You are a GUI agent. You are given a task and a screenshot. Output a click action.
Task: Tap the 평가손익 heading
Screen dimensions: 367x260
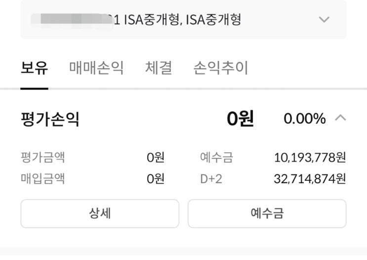coord(50,119)
